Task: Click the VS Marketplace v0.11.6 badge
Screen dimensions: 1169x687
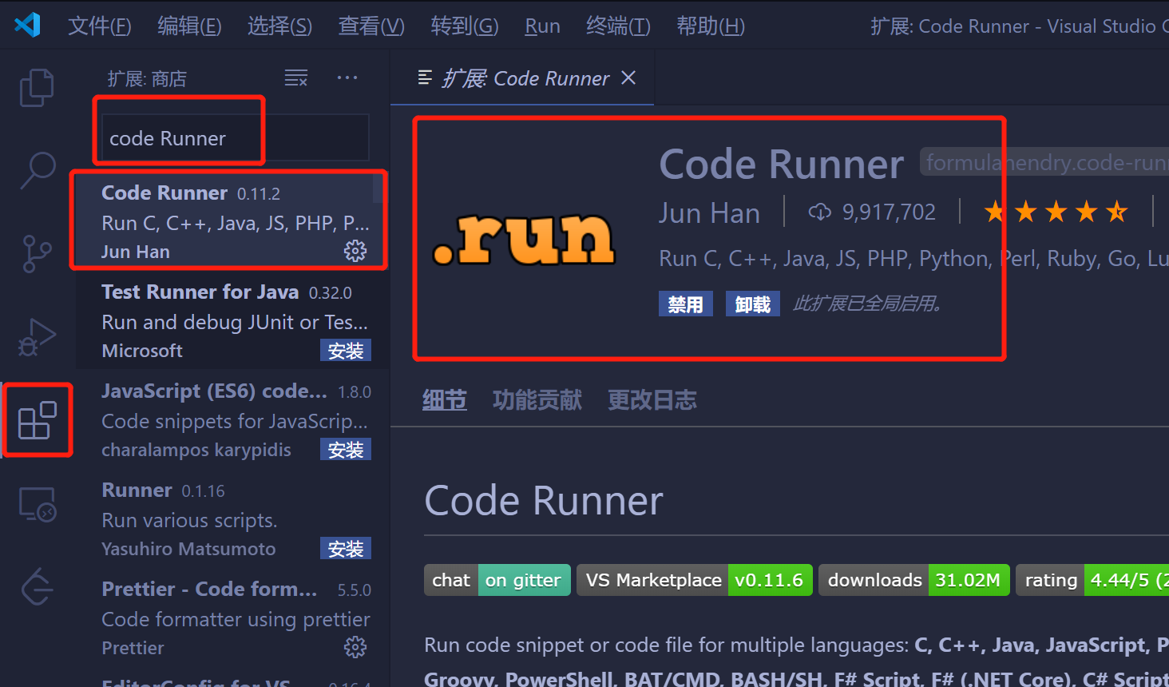Action: [x=695, y=580]
